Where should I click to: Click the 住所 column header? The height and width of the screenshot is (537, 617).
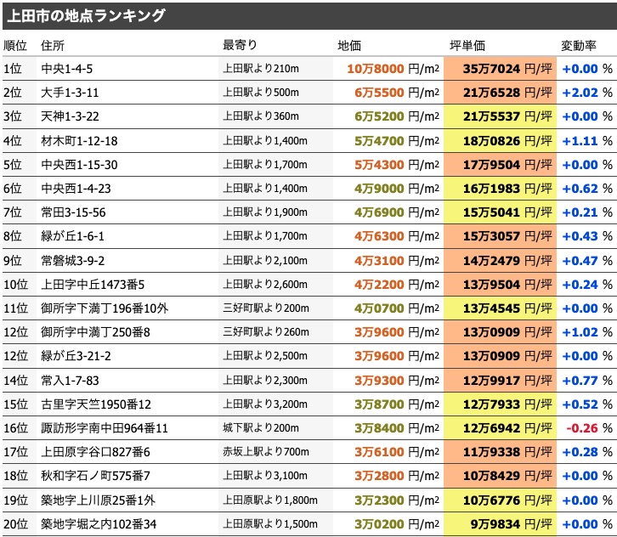pos(53,46)
